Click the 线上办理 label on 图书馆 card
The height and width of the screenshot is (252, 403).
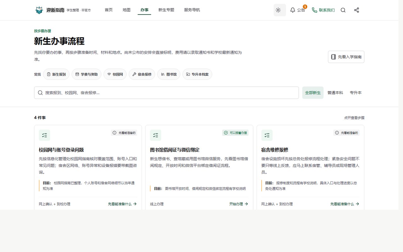157,204
